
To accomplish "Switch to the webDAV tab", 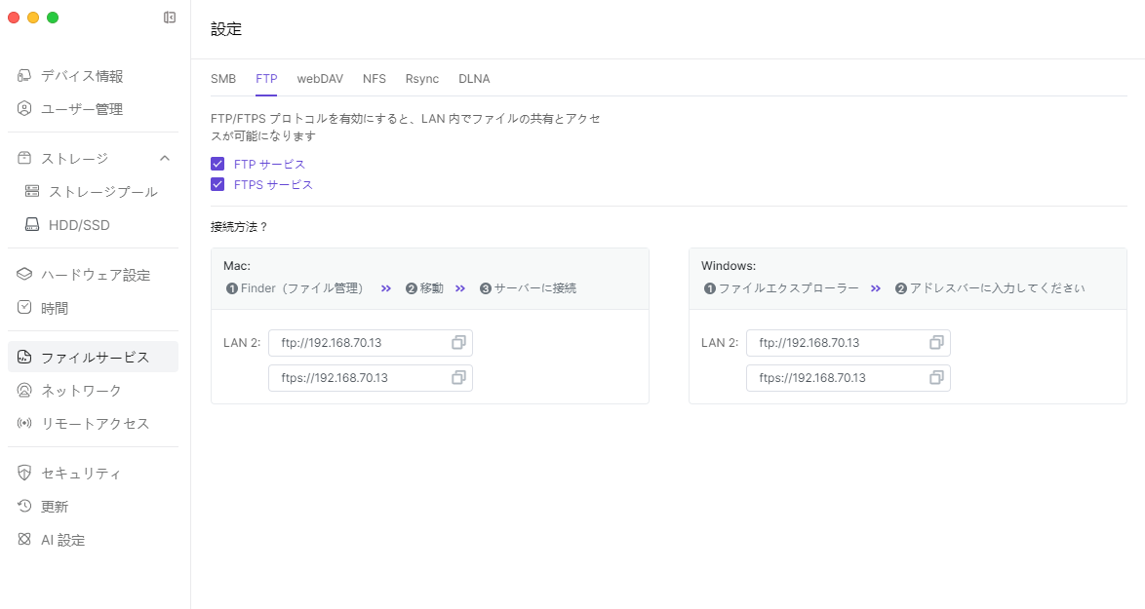I will point(320,78).
